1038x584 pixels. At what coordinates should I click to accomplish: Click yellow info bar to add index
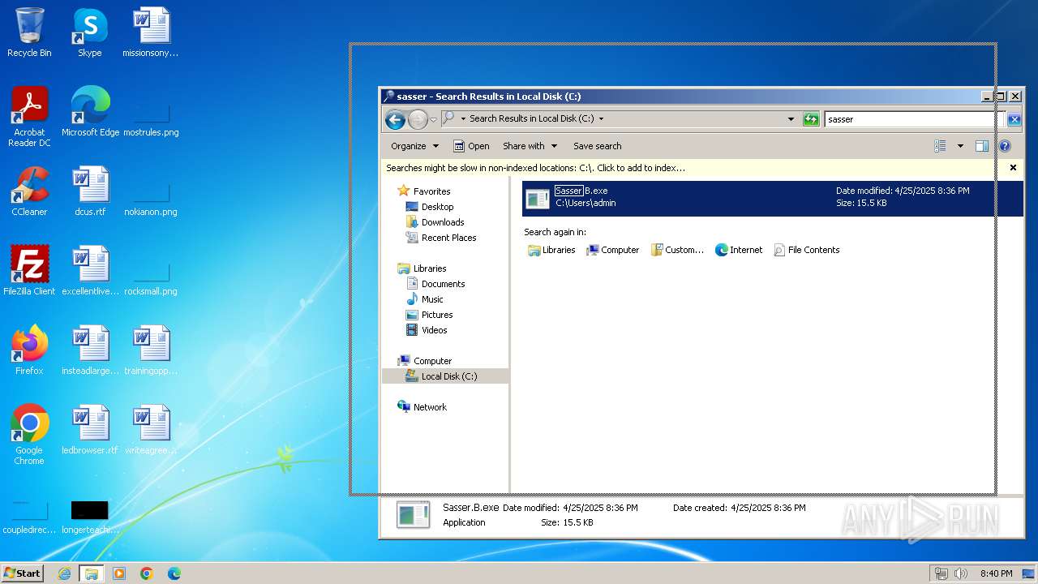(x=535, y=168)
